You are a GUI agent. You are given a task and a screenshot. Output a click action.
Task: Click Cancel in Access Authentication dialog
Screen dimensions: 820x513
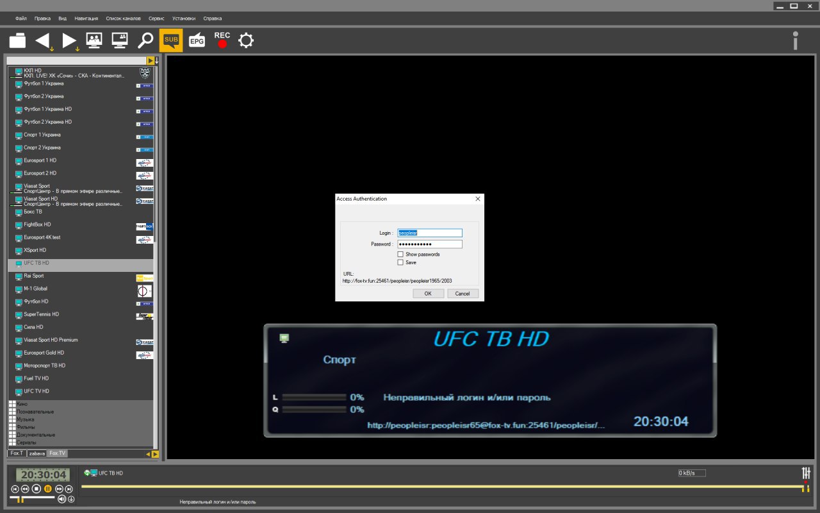(x=463, y=294)
